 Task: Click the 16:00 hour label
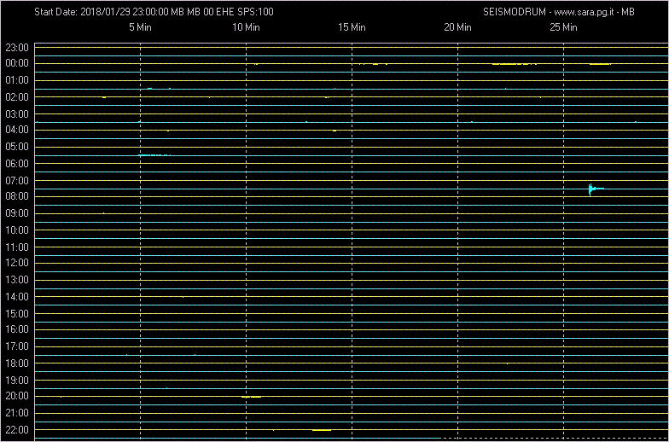(17, 329)
